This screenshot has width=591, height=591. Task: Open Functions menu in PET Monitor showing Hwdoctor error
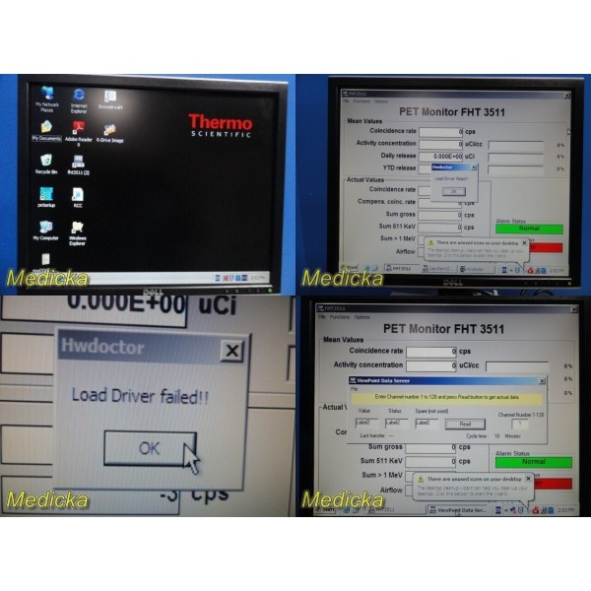(361, 101)
